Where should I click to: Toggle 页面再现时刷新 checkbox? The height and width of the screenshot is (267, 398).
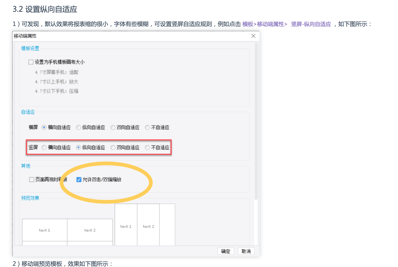[x=32, y=180]
